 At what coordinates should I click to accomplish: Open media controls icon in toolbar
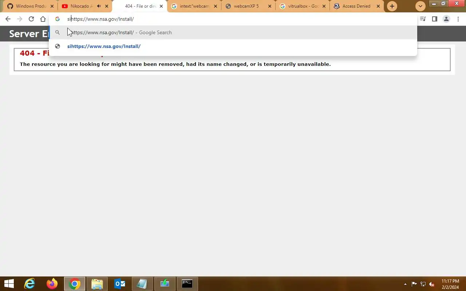click(x=423, y=19)
